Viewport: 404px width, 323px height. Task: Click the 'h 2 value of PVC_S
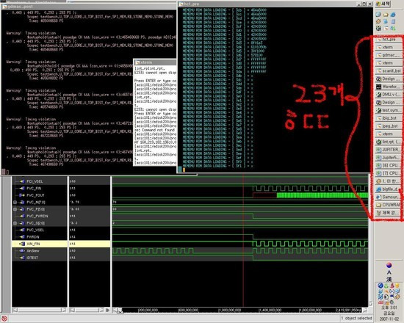pyautogui.click(x=73, y=223)
